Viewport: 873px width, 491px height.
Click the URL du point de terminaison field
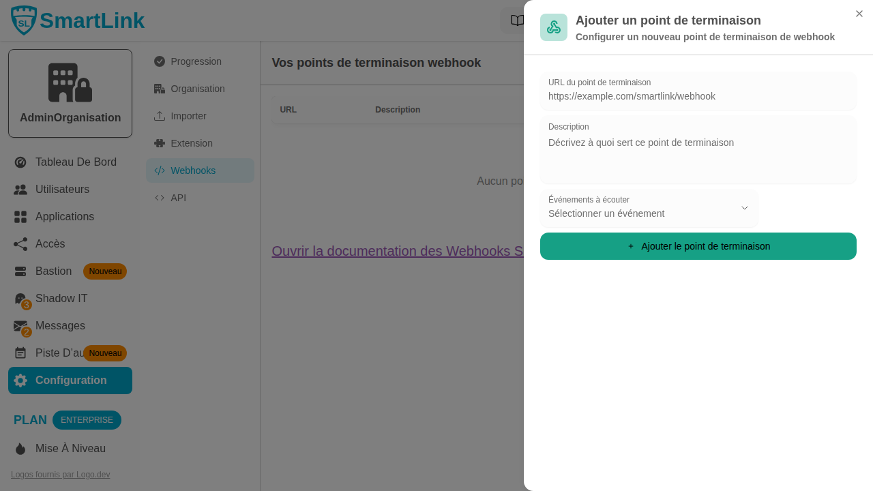pyautogui.click(x=698, y=96)
